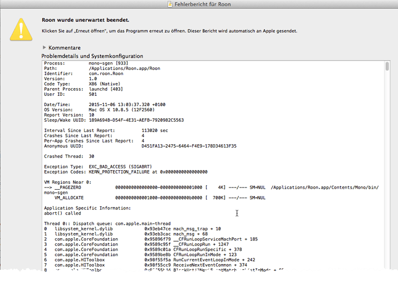Click the 'User ID: 501' line
The width and height of the screenshot is (398, 282).
[70, 94]
